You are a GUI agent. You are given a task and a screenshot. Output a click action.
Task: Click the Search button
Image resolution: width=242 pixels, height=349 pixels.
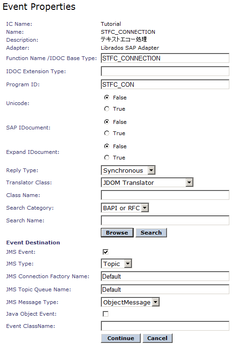tap(151, 233)
